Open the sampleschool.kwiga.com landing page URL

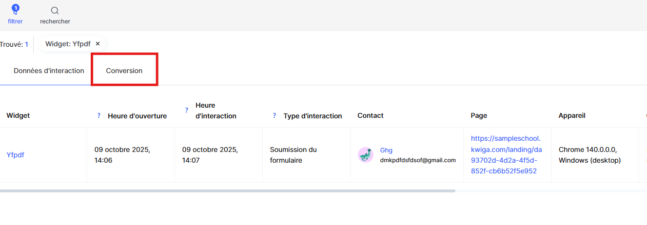506,155
